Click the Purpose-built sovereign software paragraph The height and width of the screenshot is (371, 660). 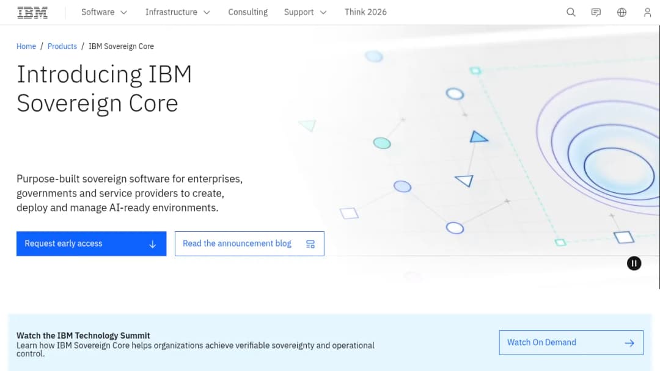click(x=130, y=193)
